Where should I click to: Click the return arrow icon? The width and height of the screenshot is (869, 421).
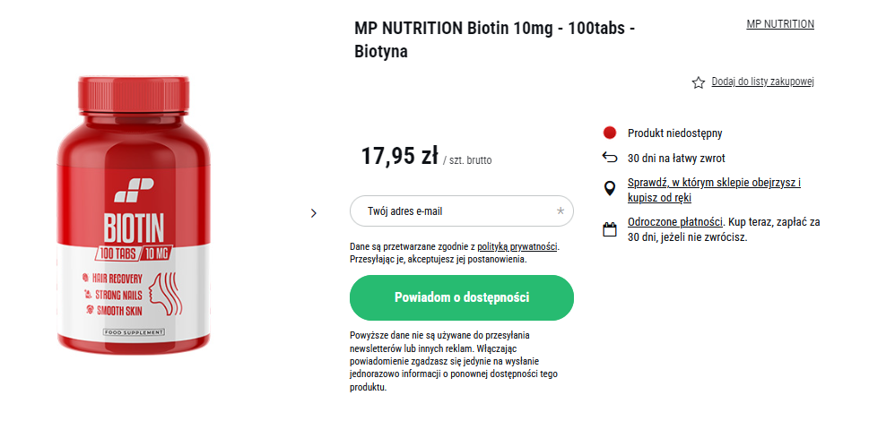point(610,158)
